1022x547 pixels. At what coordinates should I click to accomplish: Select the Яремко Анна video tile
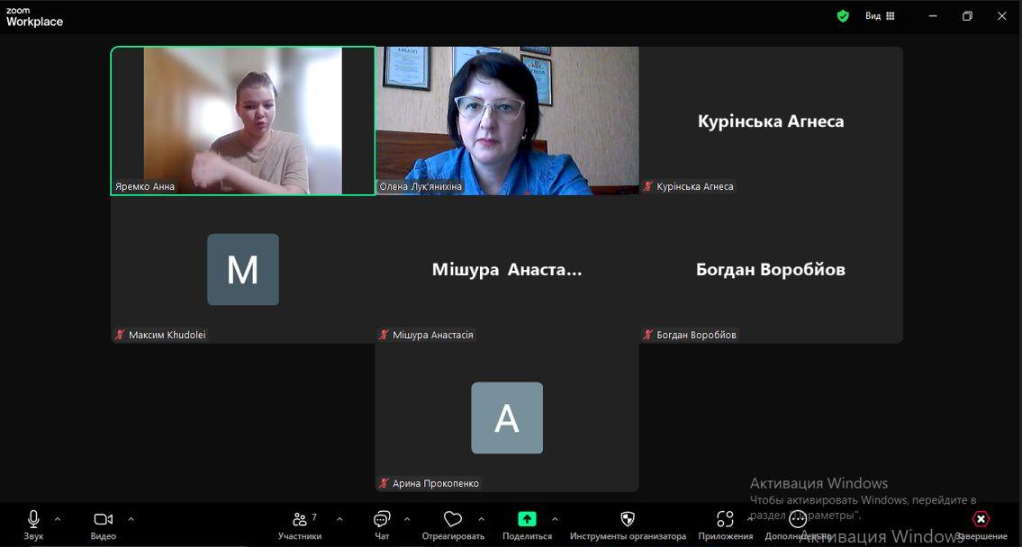[x=243, y=121]
